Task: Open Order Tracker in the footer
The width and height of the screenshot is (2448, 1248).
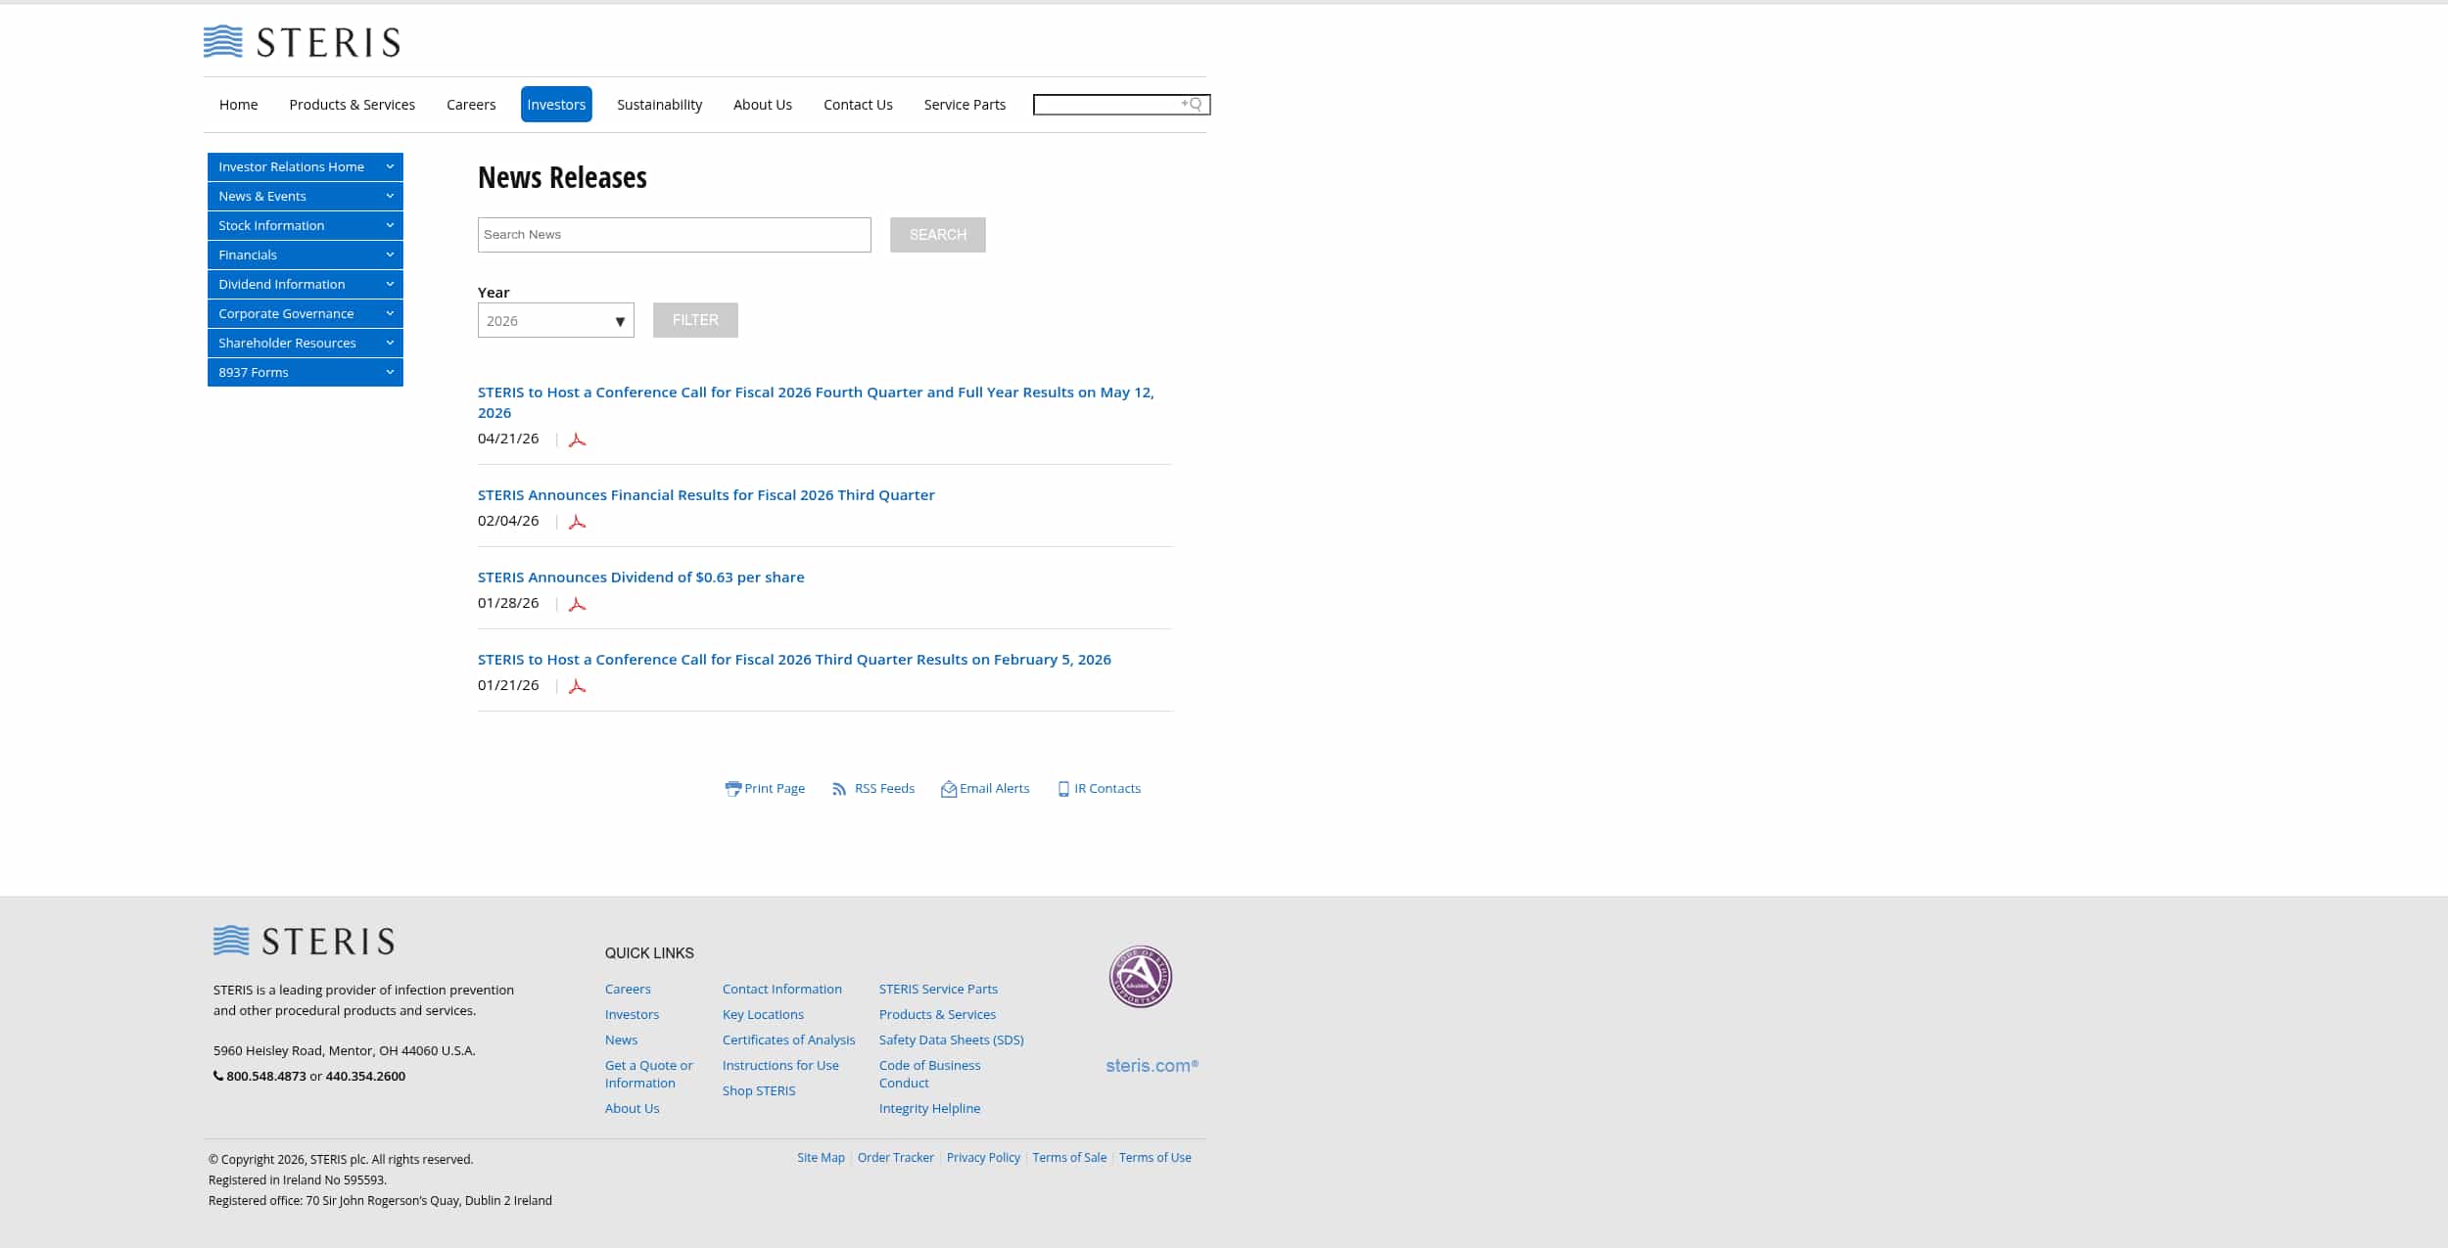Action: tap(895, 1158)
